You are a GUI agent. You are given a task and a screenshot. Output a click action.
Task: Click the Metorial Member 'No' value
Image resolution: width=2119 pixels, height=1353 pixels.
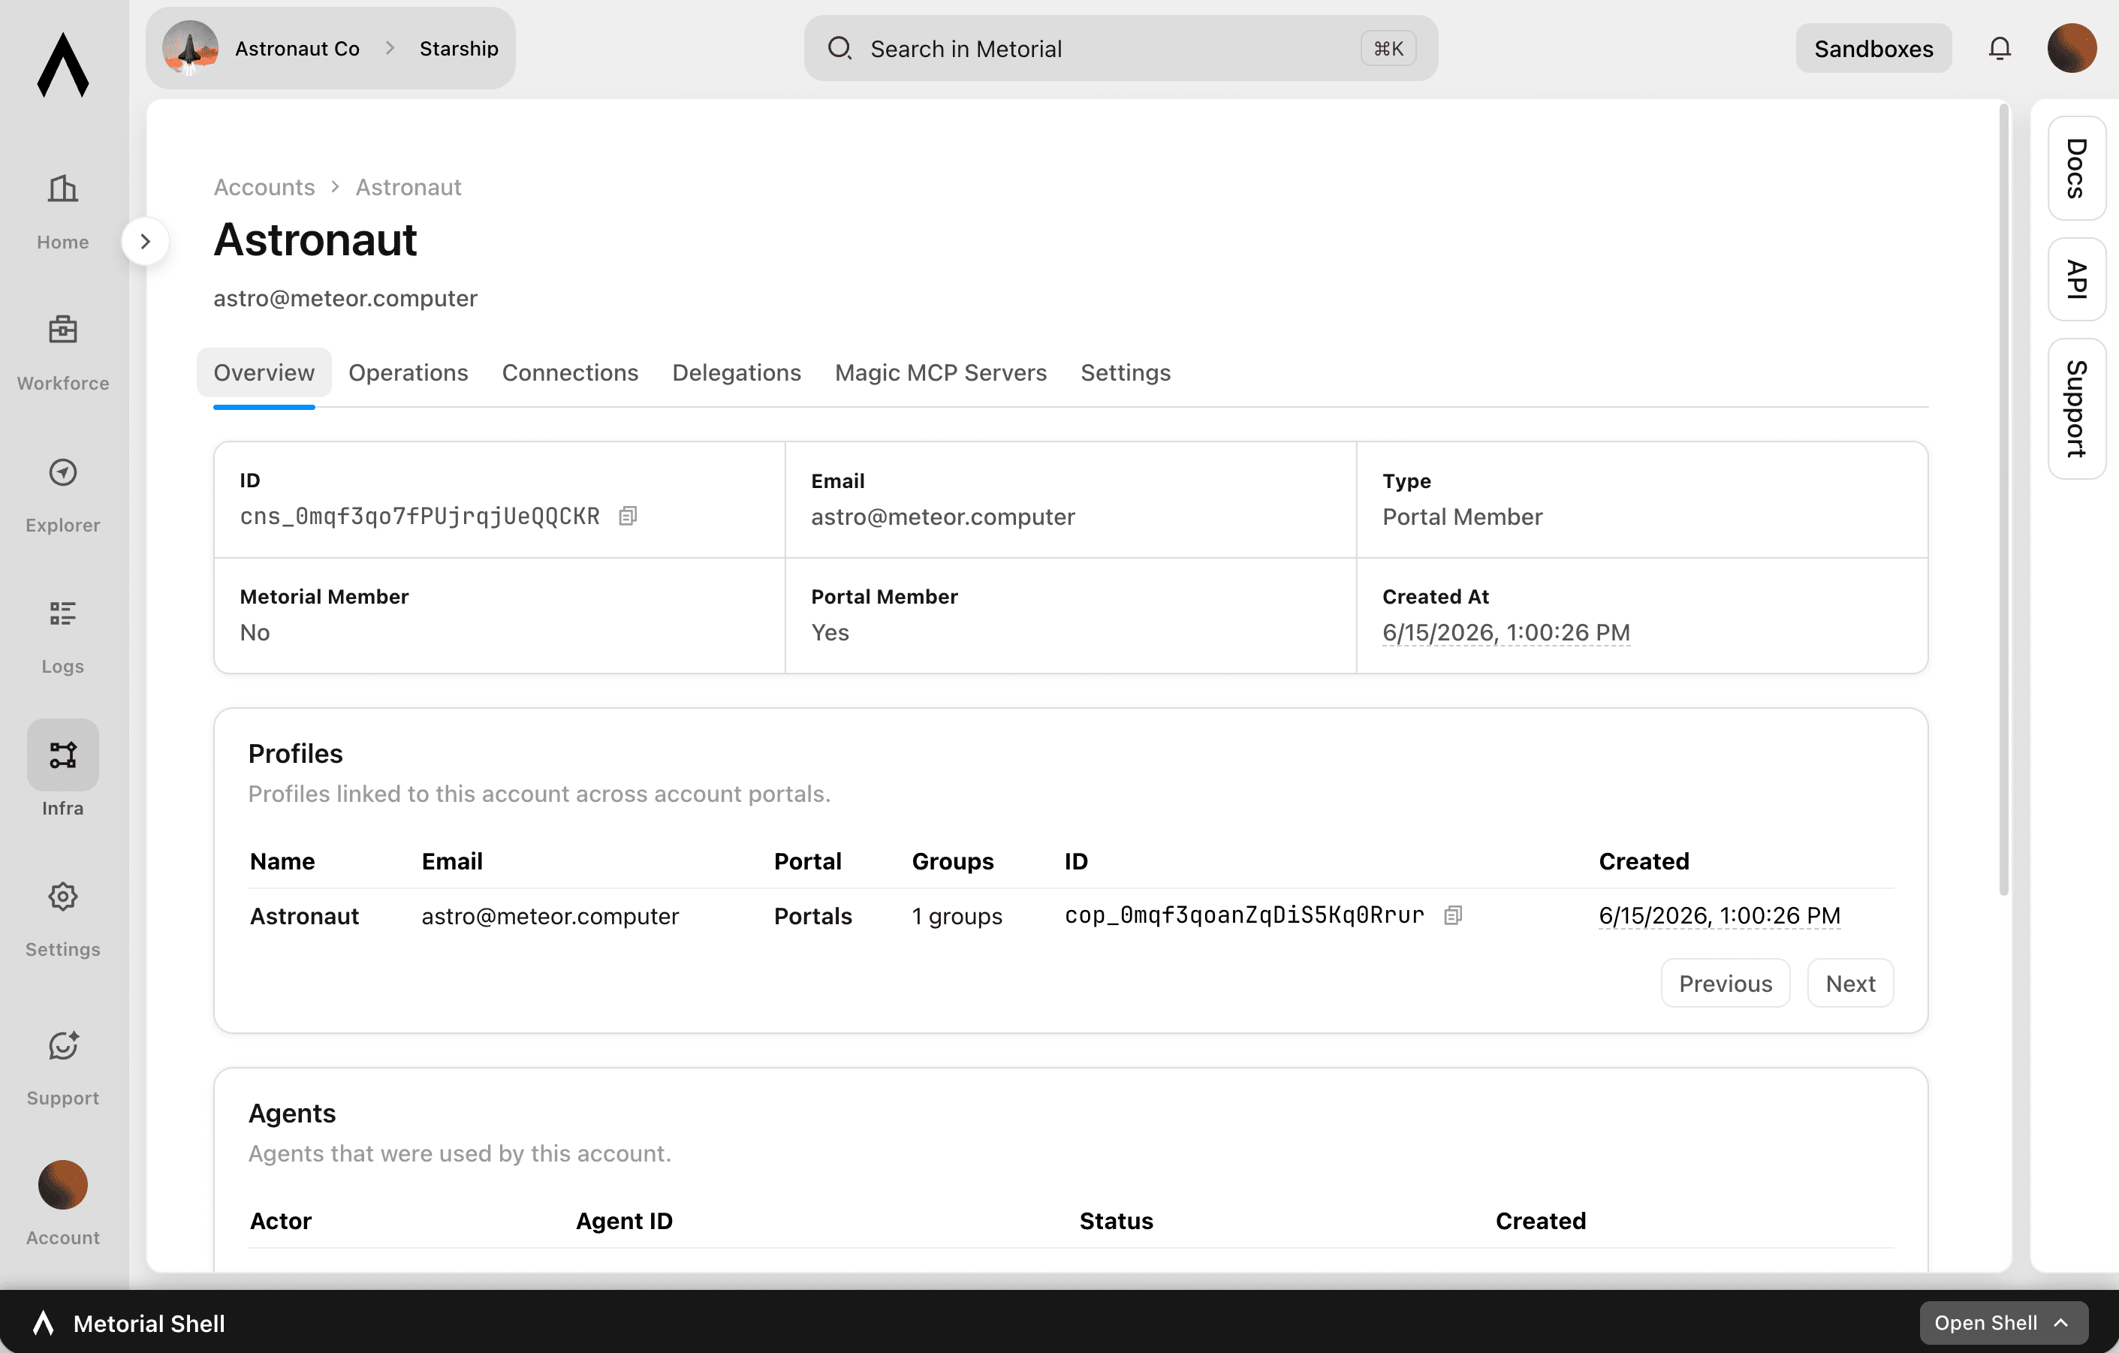[x=255, y=632]
